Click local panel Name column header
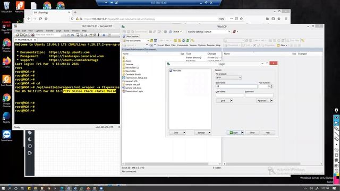340x191 pixels. pyautogui.click(x=125, y=54)
